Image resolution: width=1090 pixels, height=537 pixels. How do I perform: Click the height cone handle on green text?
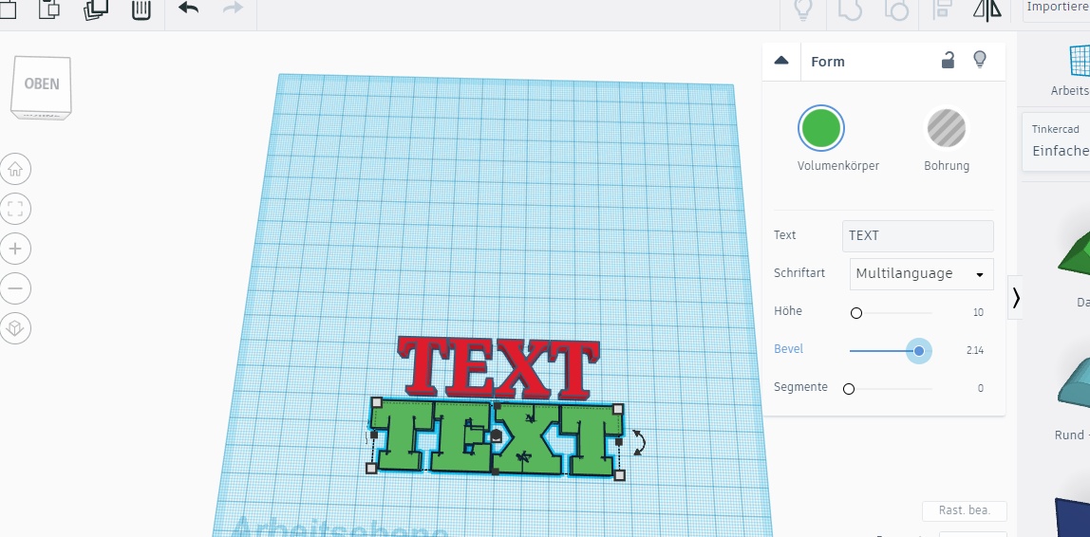click(x=497, y=436)
